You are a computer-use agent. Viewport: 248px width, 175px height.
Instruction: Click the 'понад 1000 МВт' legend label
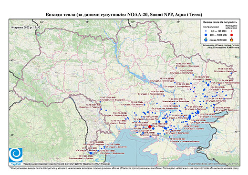click(218, 39)
